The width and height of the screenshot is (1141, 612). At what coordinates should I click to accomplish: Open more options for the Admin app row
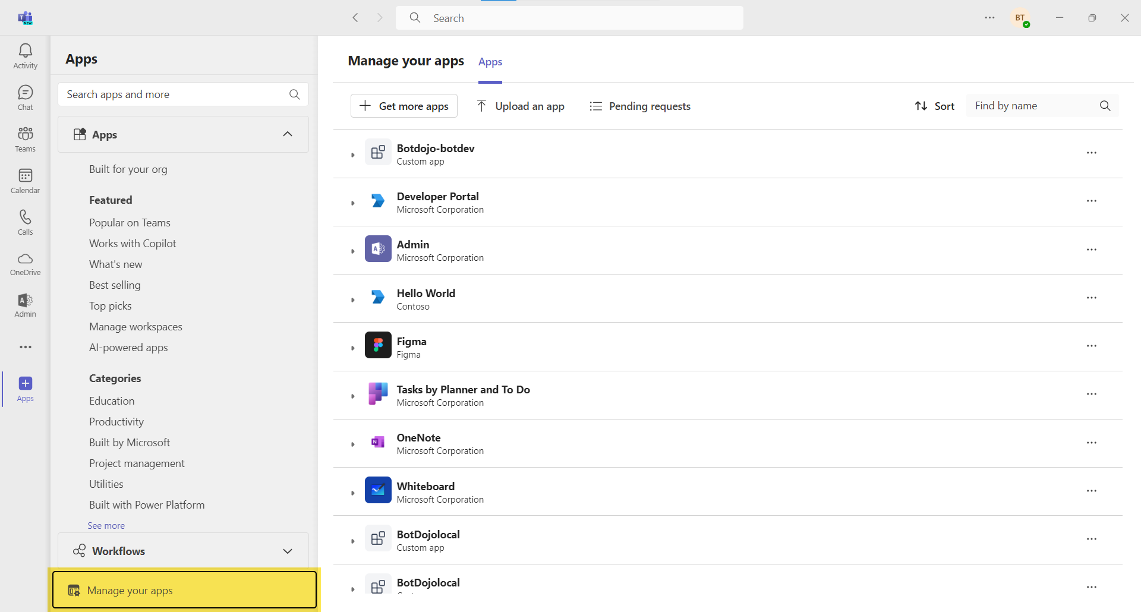point(1092,250)
